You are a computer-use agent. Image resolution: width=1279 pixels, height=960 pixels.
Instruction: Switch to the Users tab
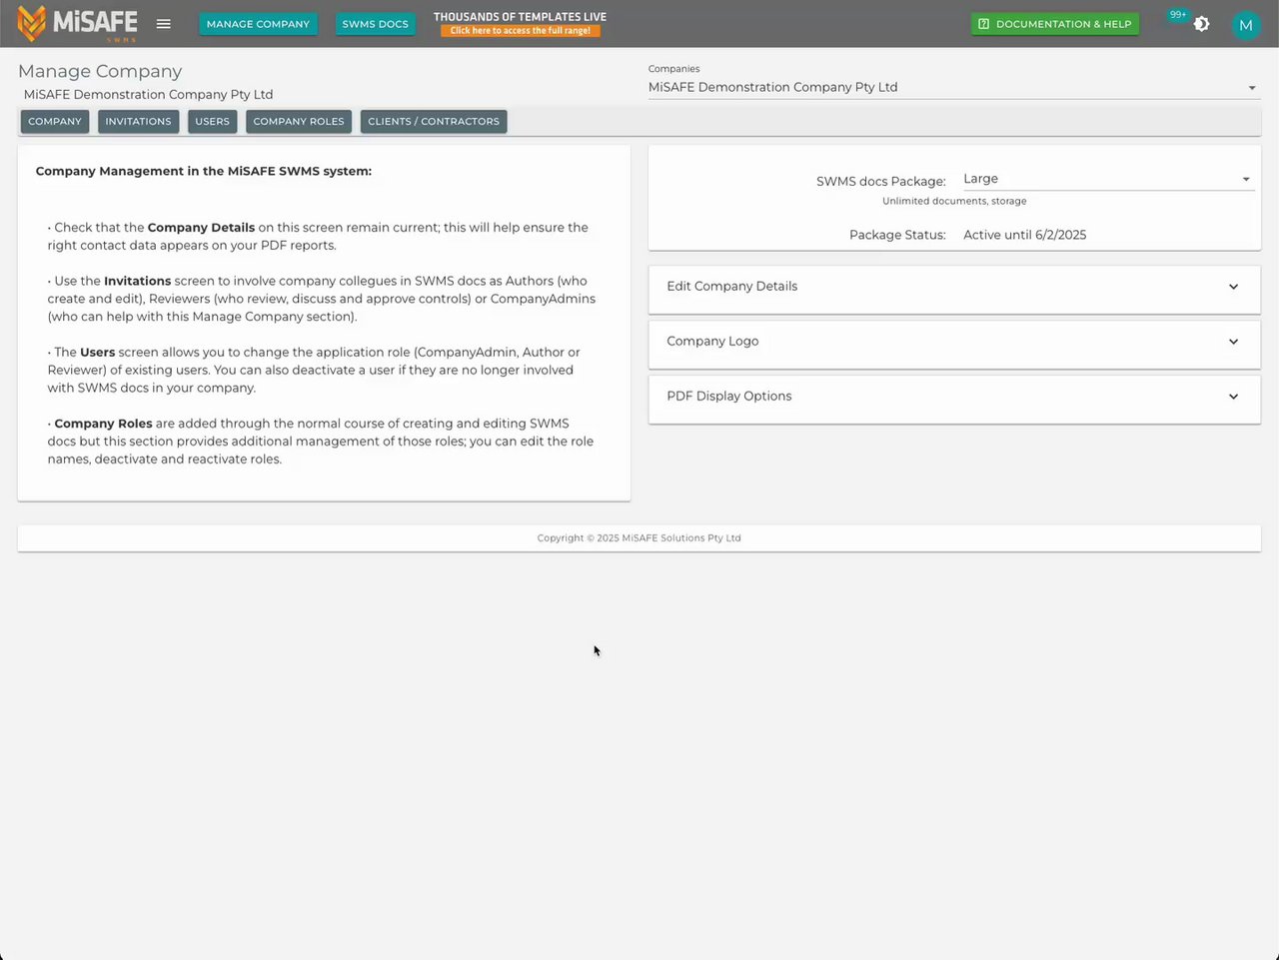[212, 122]
